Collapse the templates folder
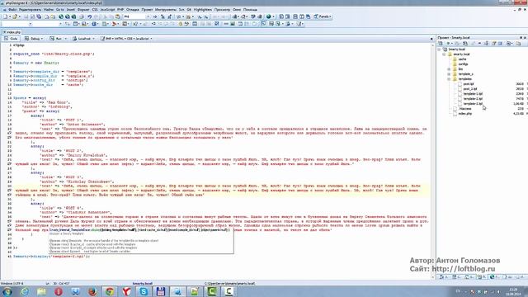Image resolution: width=528 pixels, height=297 pixels. tap(449, 79)
